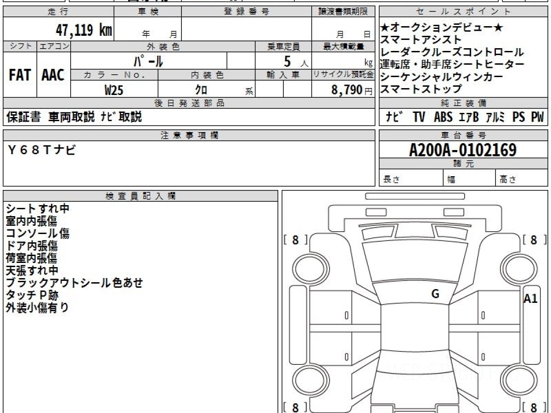The width and height of the screenshot is (551, 413).
Task: Select ブラックアウトシール色あせ note
Action: click(74, 283)
